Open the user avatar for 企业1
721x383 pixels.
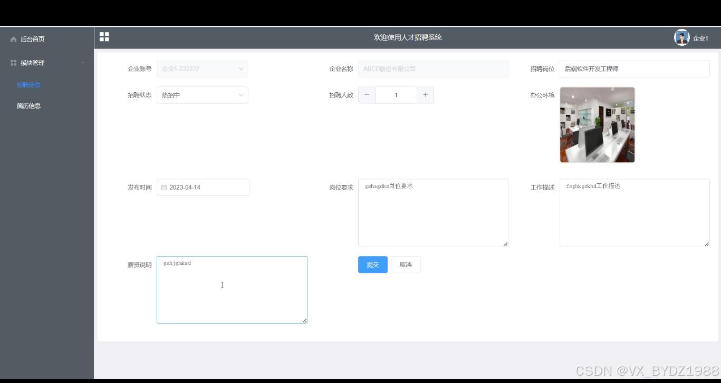[x=682, y=37]
